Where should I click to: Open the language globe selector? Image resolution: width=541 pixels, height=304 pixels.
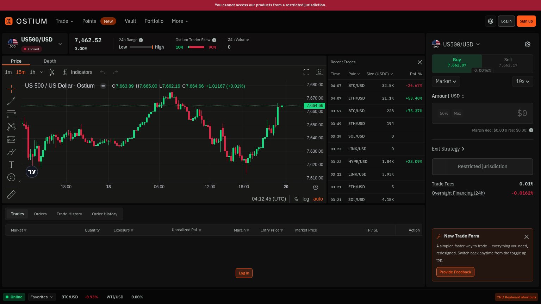tap(491, 21)
